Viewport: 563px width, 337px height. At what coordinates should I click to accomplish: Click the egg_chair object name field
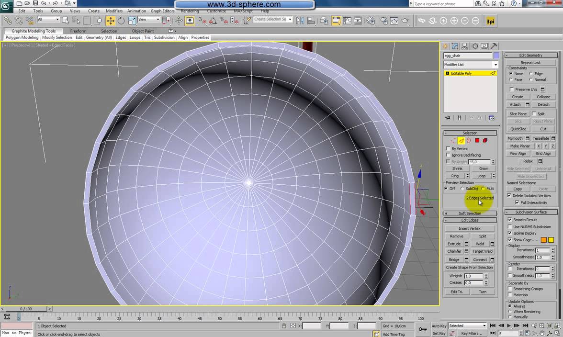click(x=468, y=56)
